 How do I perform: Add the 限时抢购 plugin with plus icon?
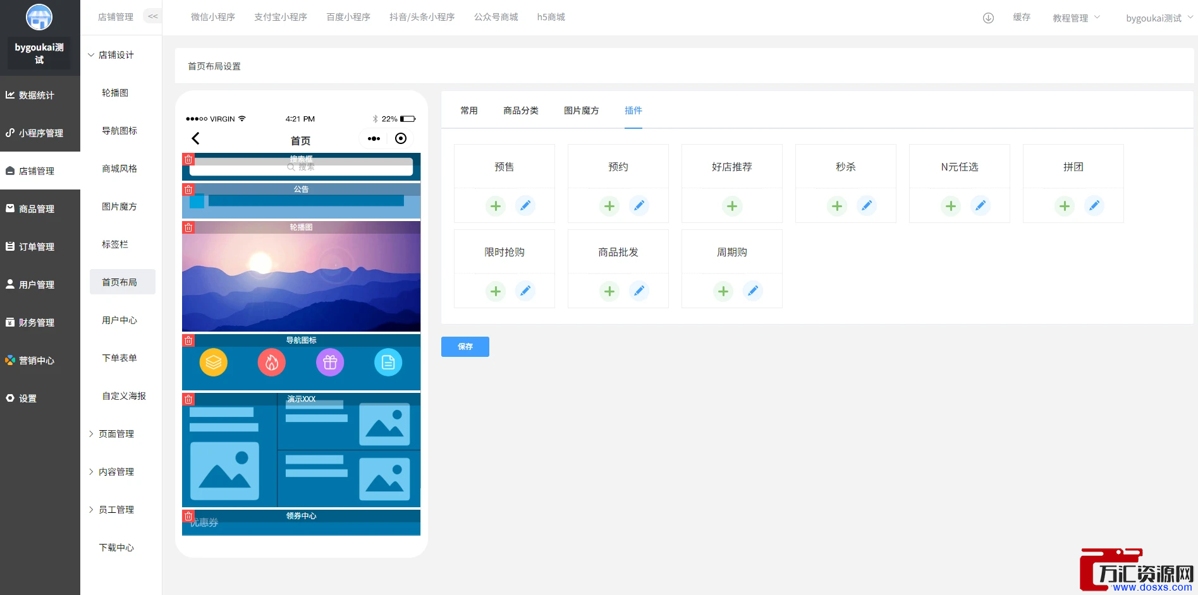pyautogui.click(x=496, y=291)
